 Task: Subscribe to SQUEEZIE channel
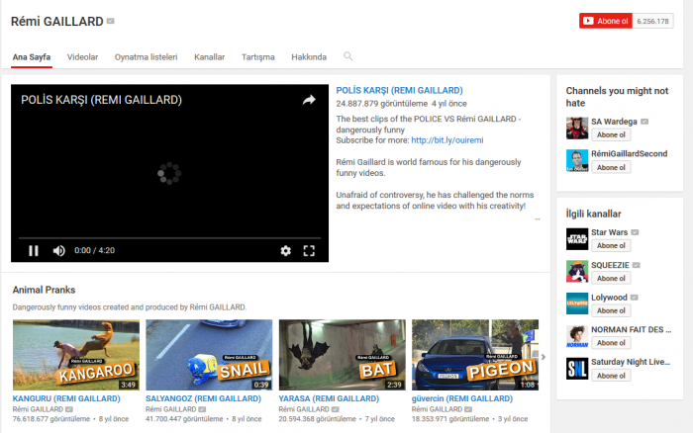click(x=611, y=278)
